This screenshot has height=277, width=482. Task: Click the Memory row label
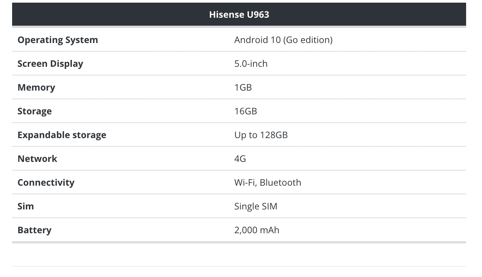pos(36,88)
